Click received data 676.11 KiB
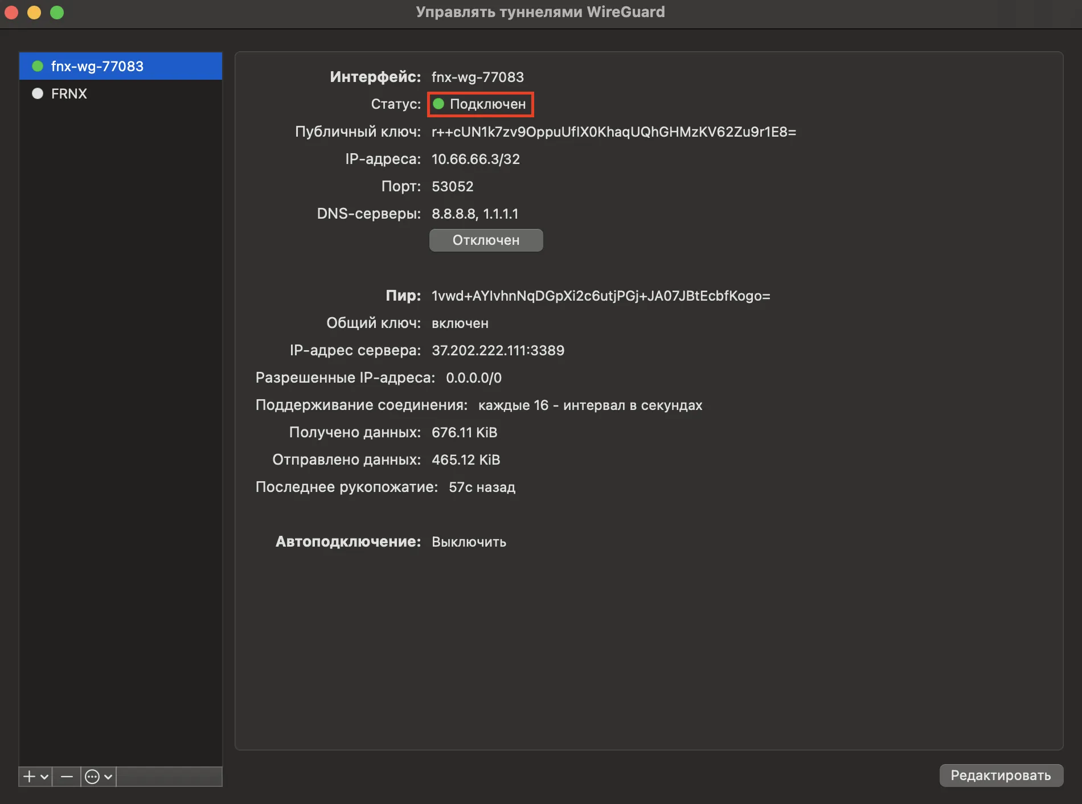This screenshot has height=804, width=1082. [x=465, y=432]
